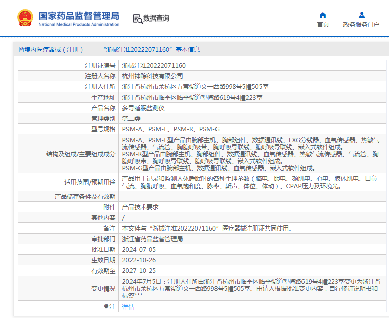Click the home house icon
The image size is (389, 318).
[x=323, y=15]
